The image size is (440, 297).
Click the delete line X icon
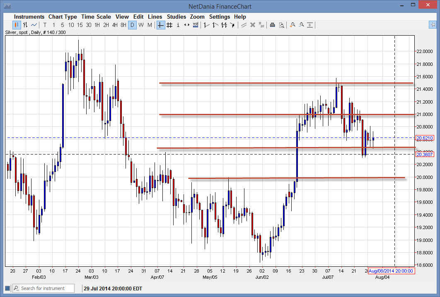(x=252, y=25)
